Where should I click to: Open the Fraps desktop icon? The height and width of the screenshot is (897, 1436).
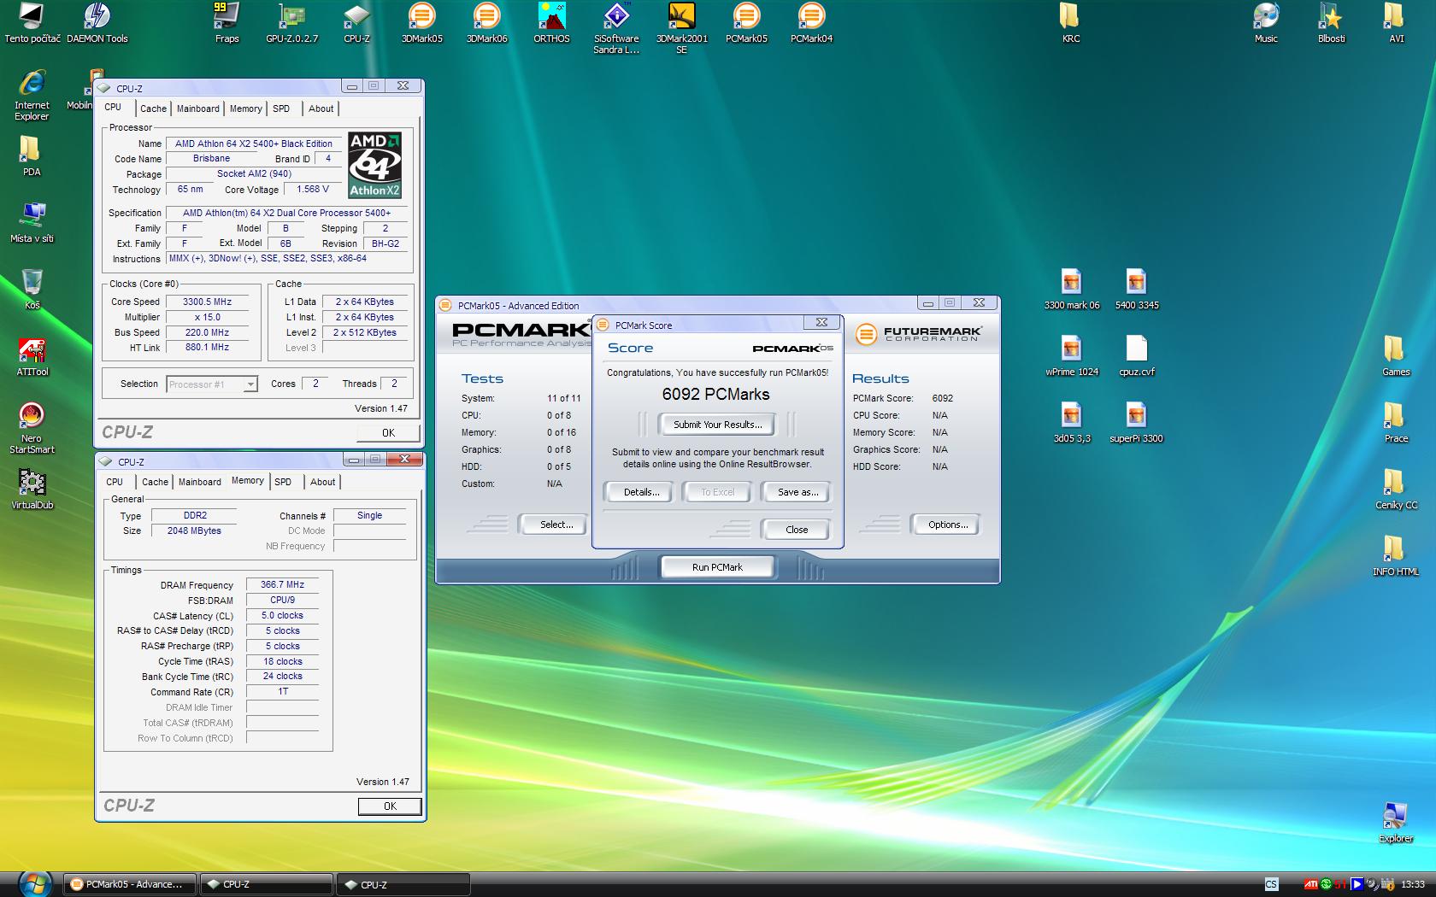tap(227, 23)
